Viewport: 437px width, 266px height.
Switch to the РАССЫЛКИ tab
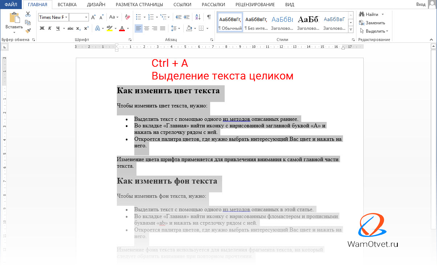click(213, 4)
